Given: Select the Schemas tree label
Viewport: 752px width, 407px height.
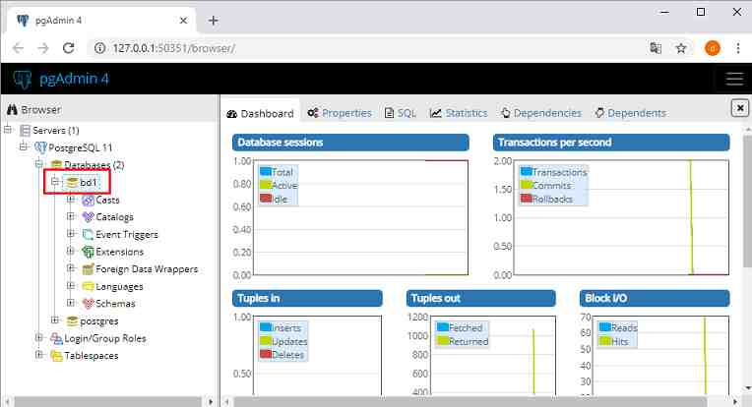Looking at the screenshot, I should (x=115, y=304).
